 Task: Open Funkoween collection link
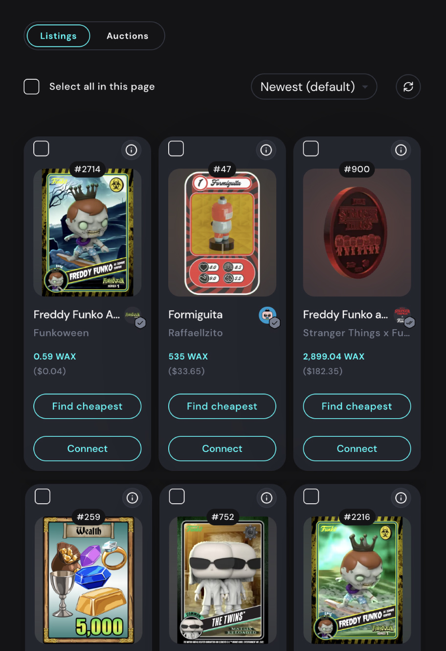[61, 333]
